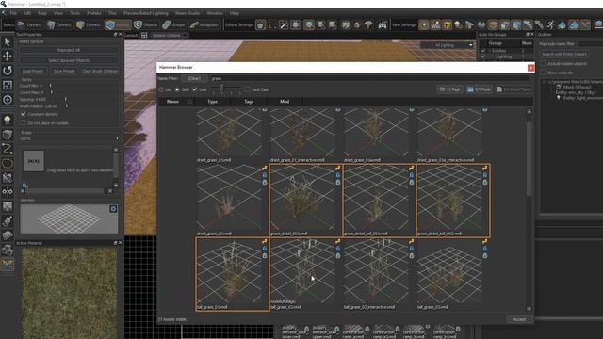The width and height of the screenshot is (603, 339).
Task: Adjust the Brush Radius slider handle
Action: pos(67,105)
